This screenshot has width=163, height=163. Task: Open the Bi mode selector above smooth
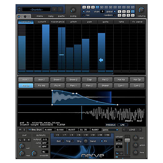coord(45,152)
